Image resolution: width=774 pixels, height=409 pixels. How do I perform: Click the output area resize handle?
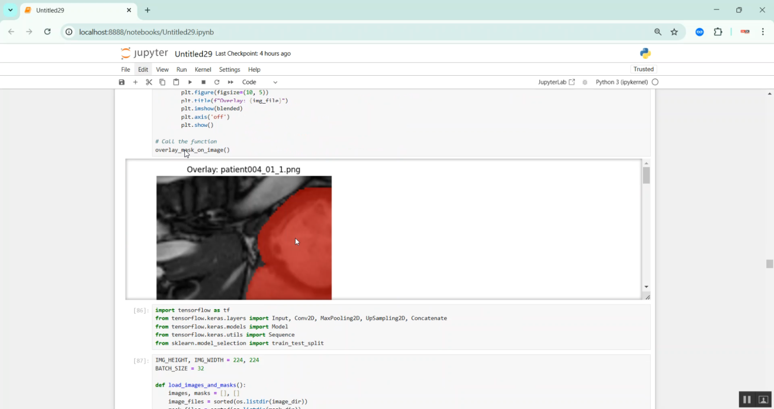pyautogui.click(x=648, y=297)
